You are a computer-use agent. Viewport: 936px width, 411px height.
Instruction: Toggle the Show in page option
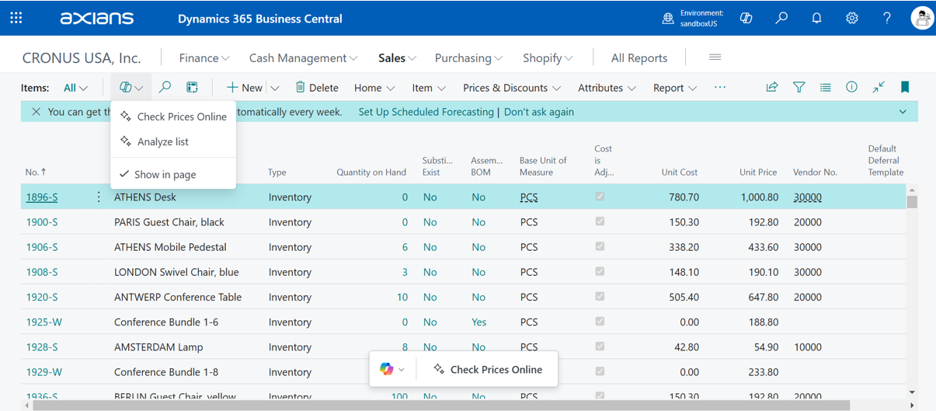click(165, 175)
